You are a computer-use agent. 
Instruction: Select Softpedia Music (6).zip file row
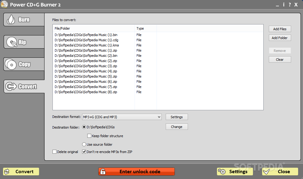[158, 82]
